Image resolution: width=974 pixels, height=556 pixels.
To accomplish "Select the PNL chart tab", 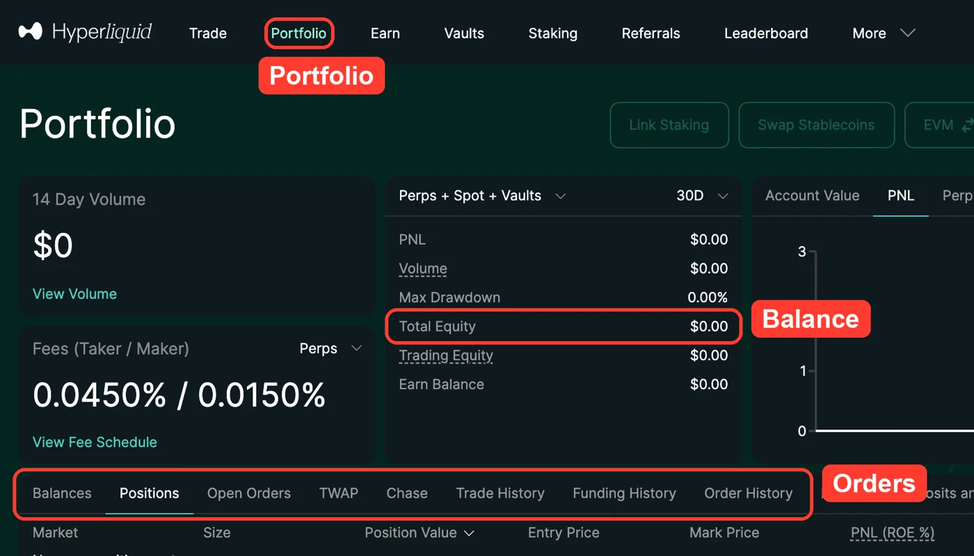I will (x=901, y=196).
